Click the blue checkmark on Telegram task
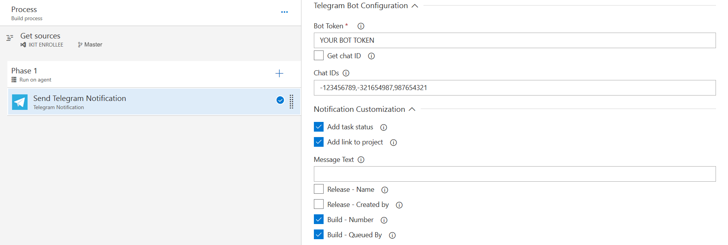 pyautogui.click(x=280, y=100)
